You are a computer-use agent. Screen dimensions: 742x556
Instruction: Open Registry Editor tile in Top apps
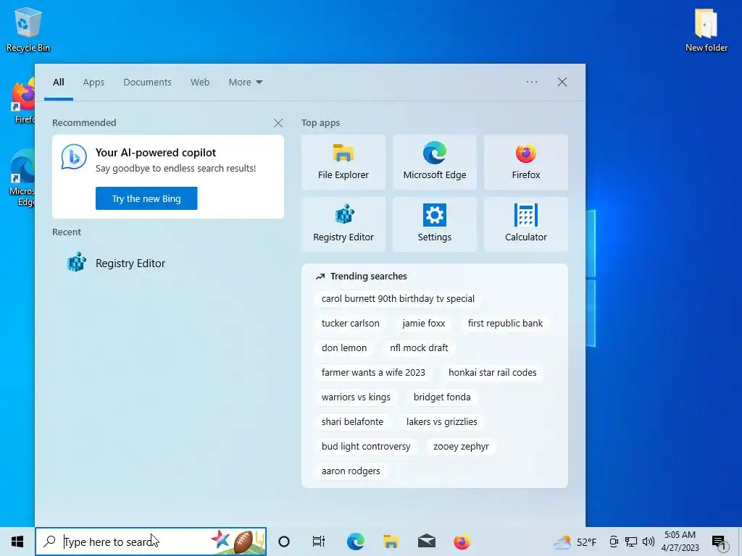[x=343, y=224]
